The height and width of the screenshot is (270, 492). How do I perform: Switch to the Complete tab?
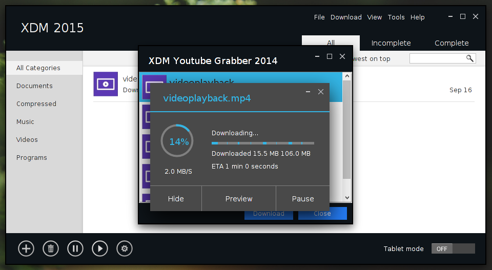(x=452, y=43)
